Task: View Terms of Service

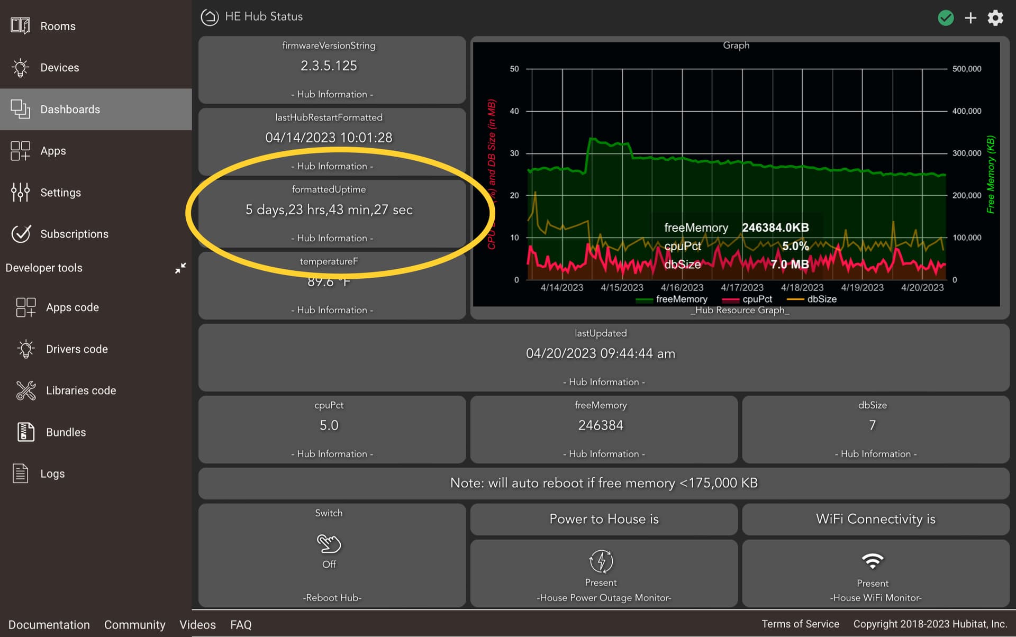Action: click(800, 624)
